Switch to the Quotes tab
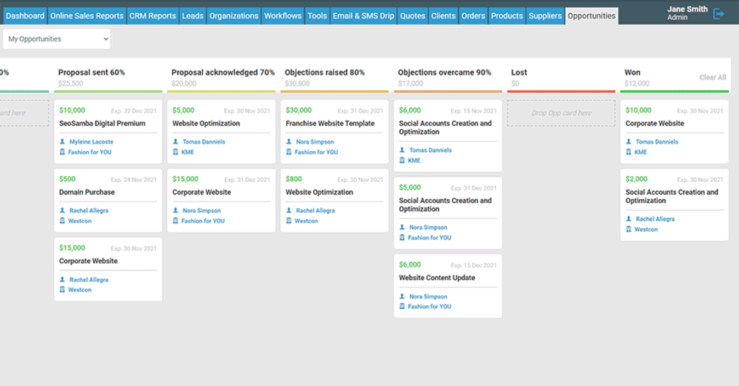The width and height of the screenshot is (739, 386). (x=412, y=15)
